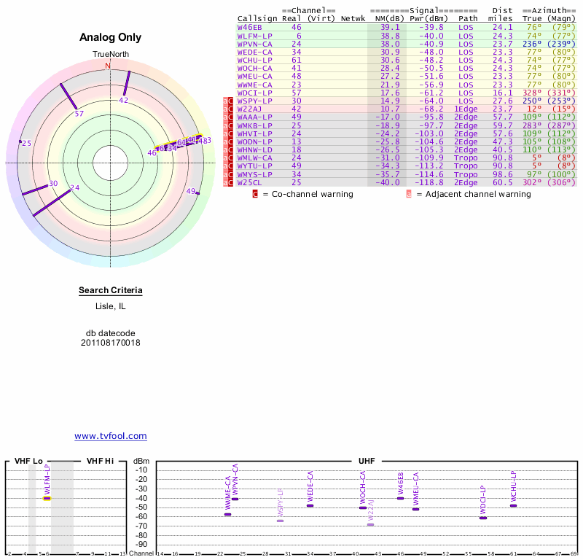583x560 pixels.
Task: Select the WPVN-CA signal bar in UHF chart
Action: [235, 499]
